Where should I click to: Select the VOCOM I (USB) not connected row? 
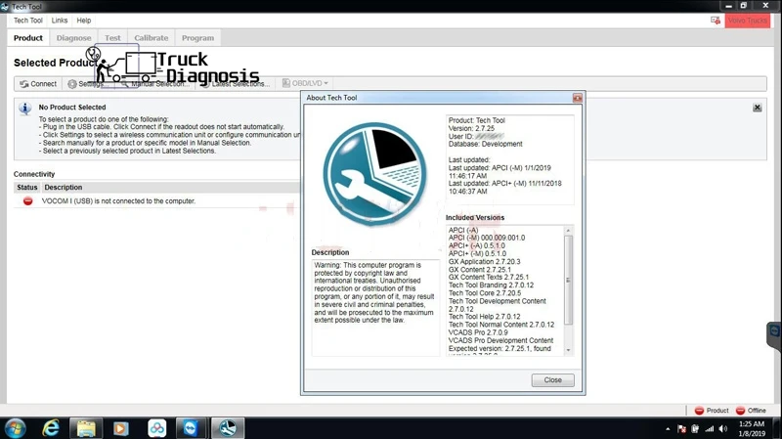coord(157,201)
